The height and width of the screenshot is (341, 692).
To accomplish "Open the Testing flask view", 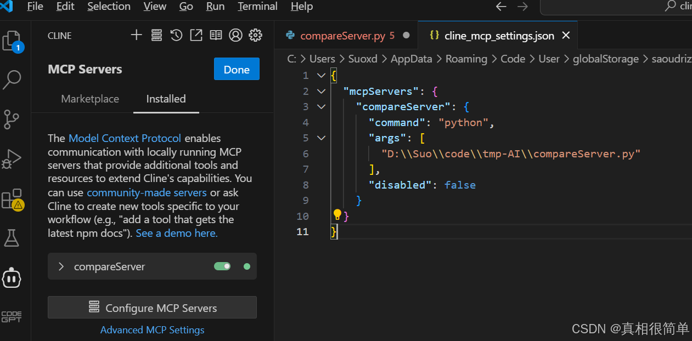I will [12, 238].
